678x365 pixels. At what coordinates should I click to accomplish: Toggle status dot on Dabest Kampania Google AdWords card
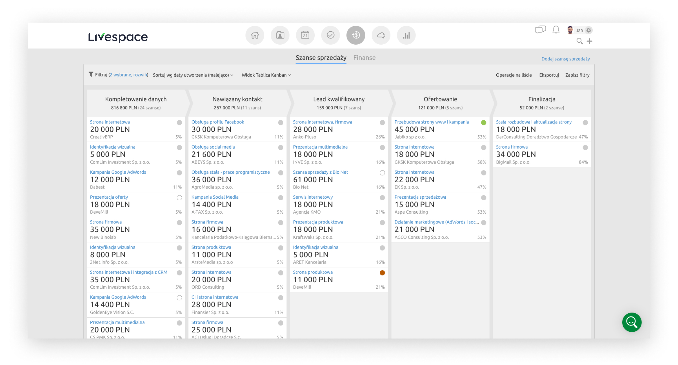pos(179,173)
